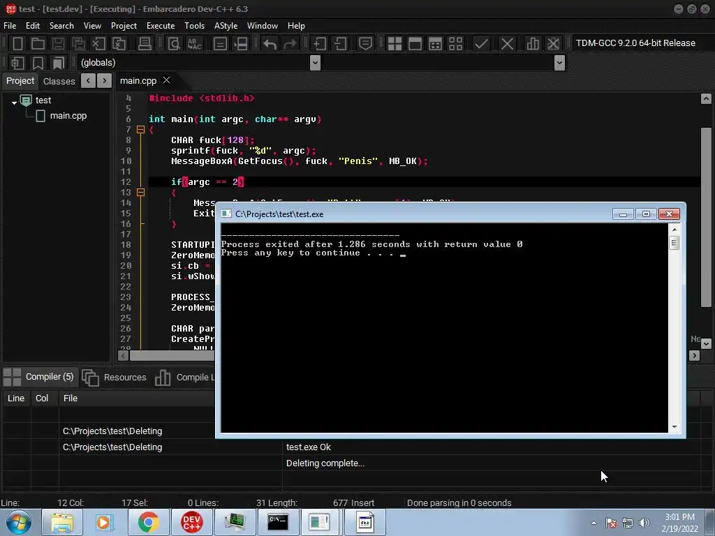
Task: Click the Dev-C++ taskbar icon
Action: [191, 522]
